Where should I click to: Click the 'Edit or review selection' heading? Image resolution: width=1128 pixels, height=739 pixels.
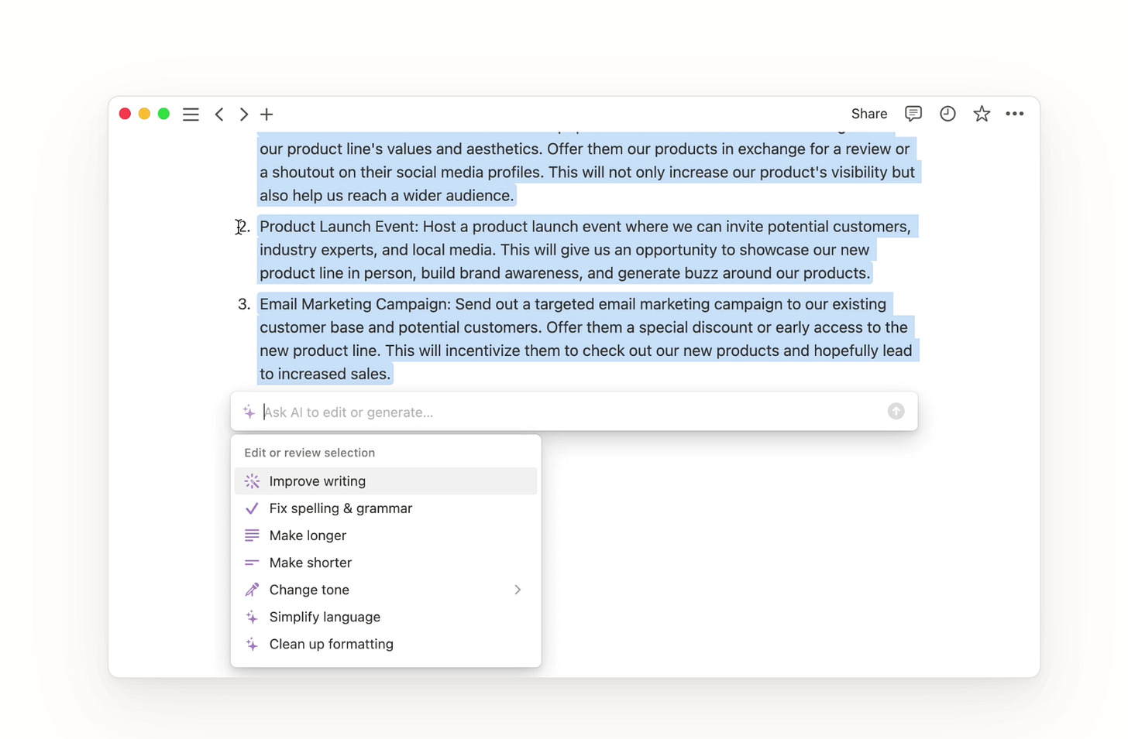pyautogui.click(x=309, y=453)
